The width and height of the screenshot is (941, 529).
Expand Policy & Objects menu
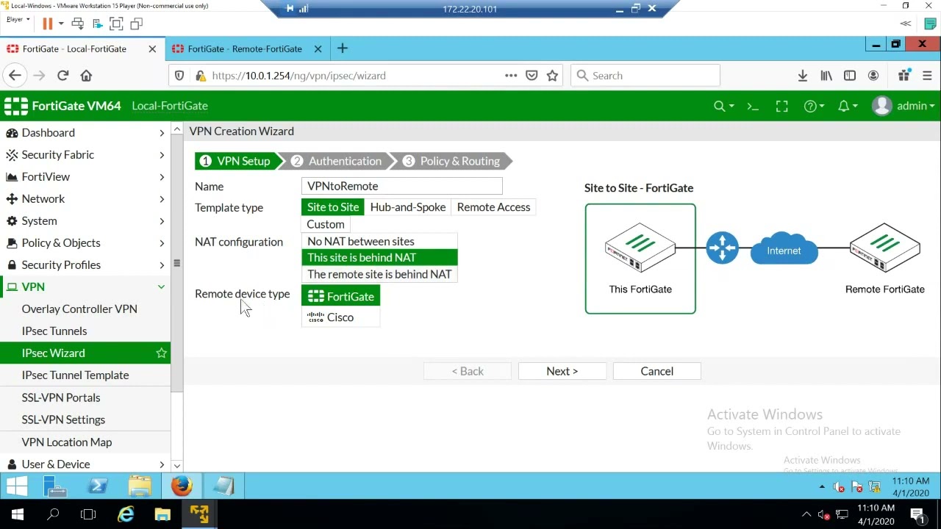click(x=85, y=243)
